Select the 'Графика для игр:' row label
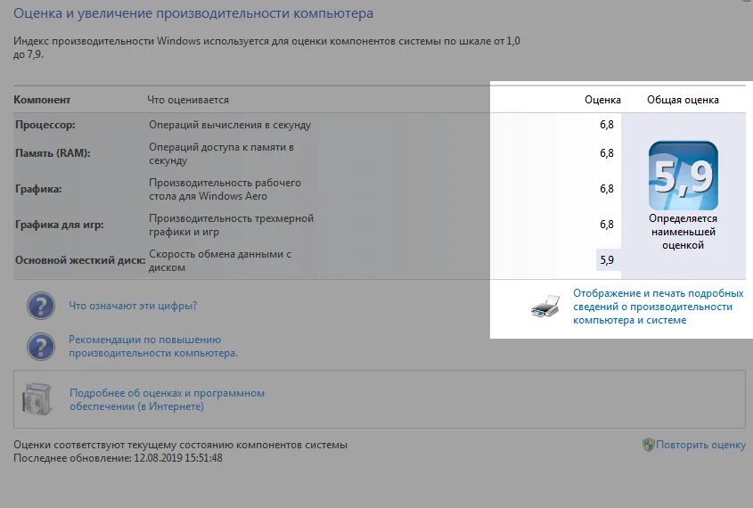The width and height of the screenshot is (753, 508). tap(60, 225)
